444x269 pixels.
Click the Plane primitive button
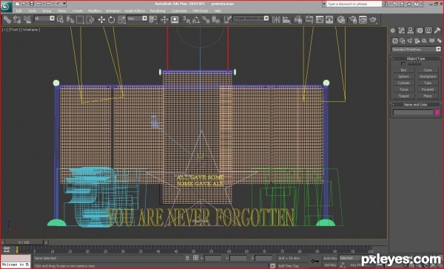click(x=428, y=96)
